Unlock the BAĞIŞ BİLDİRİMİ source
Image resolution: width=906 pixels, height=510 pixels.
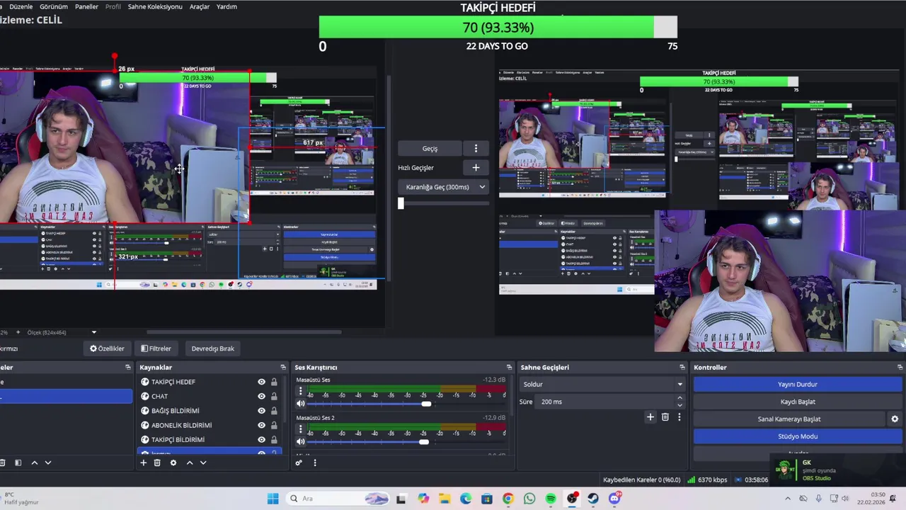(x=274, y=411)
